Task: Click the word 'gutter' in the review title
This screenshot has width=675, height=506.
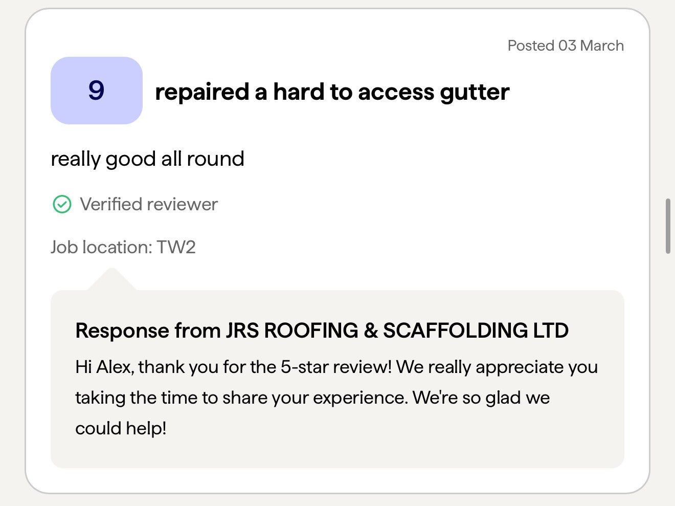Action: tap(475, 92)
